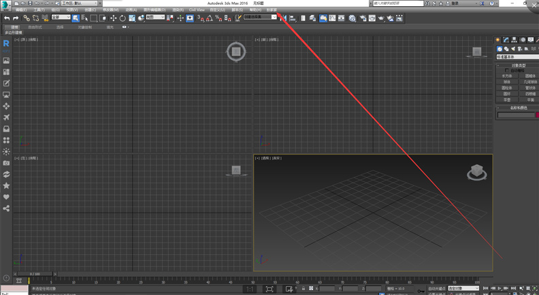539x295 pixels.
Task: Open the Modify command panel tab
Action: pyautogui.click(x=507, y=40)
